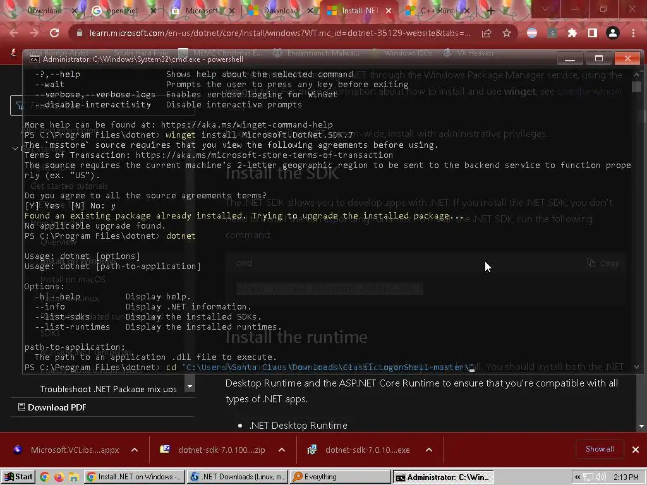The image size is (647, 485).
Task: Open the Troubleshoot .NET Package mix ups item
Action: 108,389
